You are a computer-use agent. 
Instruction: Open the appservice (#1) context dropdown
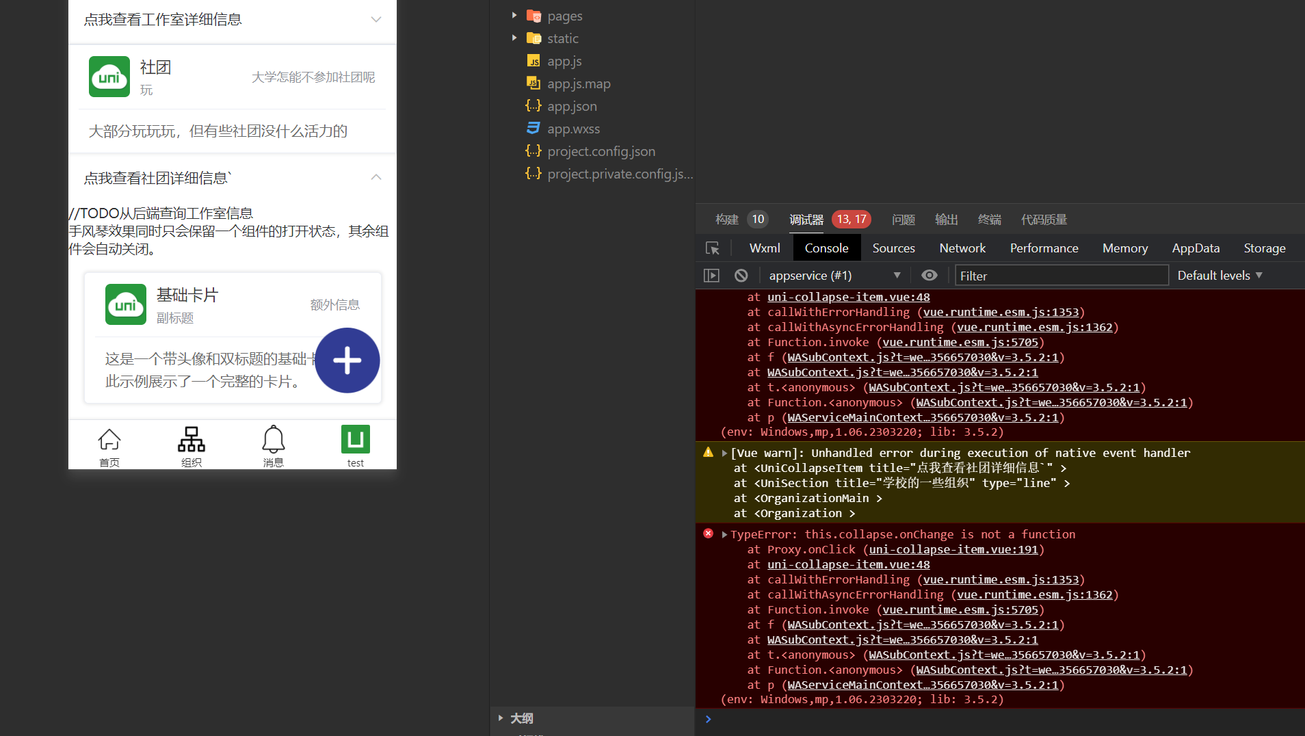coord(834,276)
